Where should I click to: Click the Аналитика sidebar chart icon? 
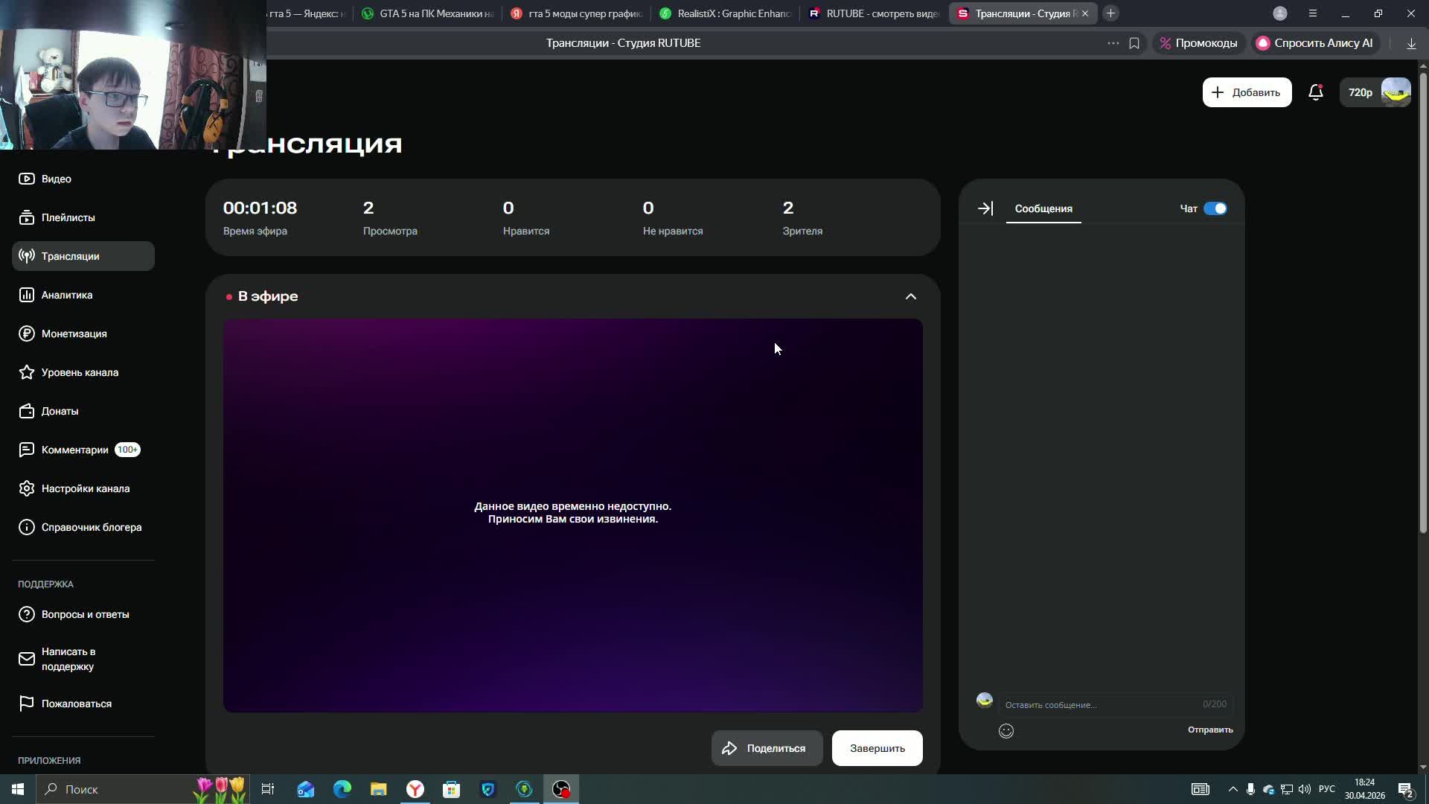(x=27, y=295)
